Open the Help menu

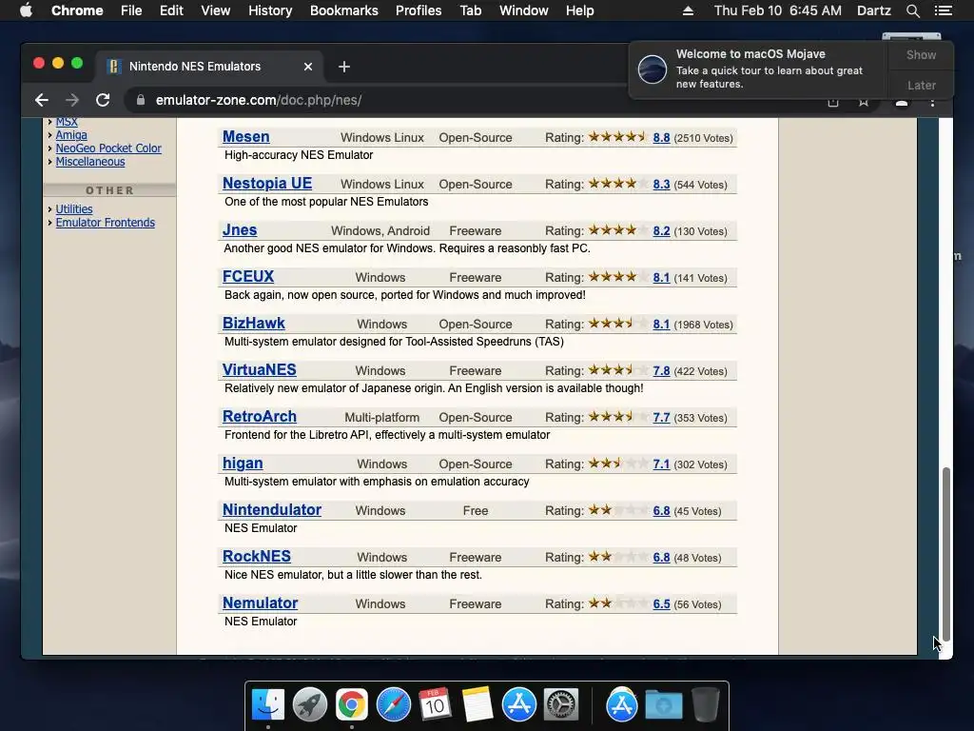pyautogui.click(x=579, y=10)
